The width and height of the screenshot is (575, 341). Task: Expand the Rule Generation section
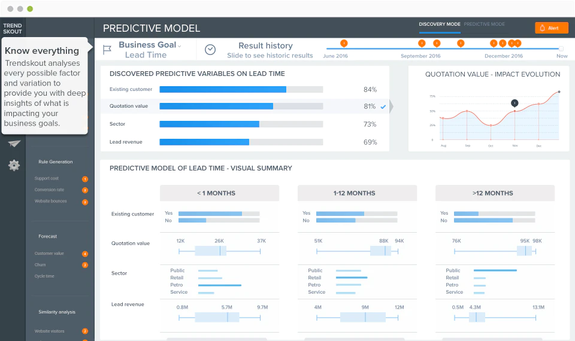click(55, 162)
